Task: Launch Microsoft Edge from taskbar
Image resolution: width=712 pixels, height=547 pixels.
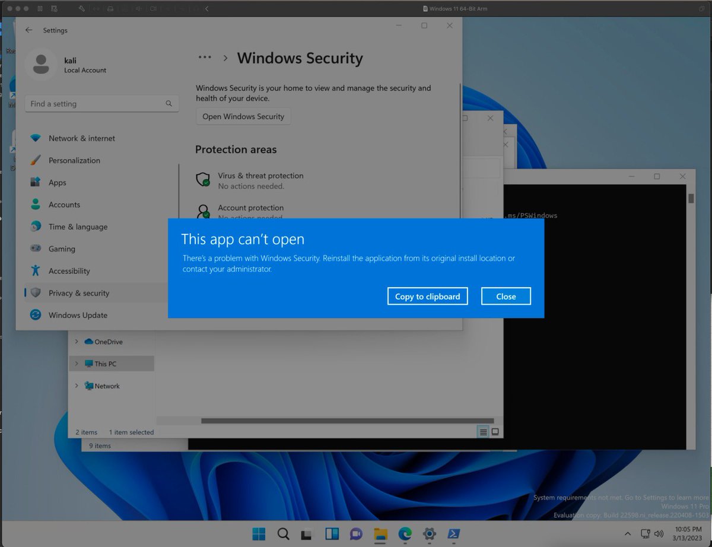Action: coord(405,533)
